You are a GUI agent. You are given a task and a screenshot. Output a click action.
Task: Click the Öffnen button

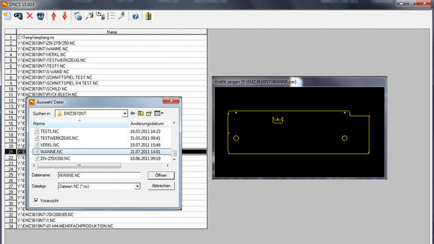[161, 175]
